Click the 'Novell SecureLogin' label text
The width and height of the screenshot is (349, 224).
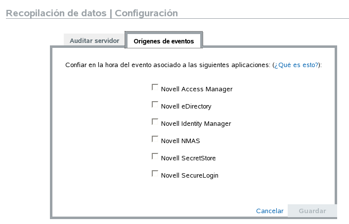tap(190, 176)
